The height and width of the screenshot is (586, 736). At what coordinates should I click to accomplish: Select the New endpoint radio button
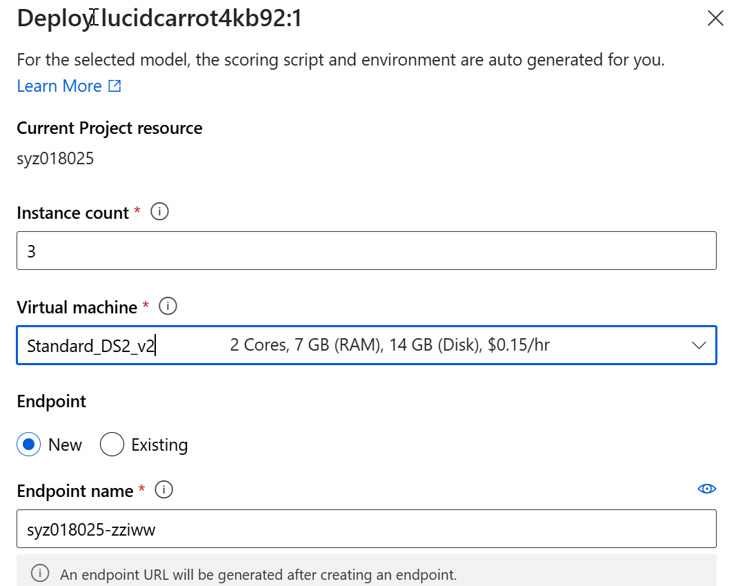point(28,445)
